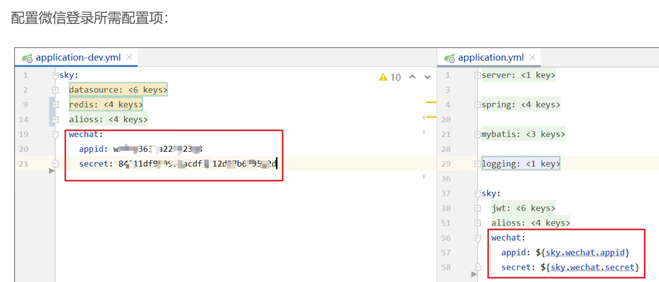
Task: Click the Spring icon on application-dev.yml tab
Action: coord(27,58)
